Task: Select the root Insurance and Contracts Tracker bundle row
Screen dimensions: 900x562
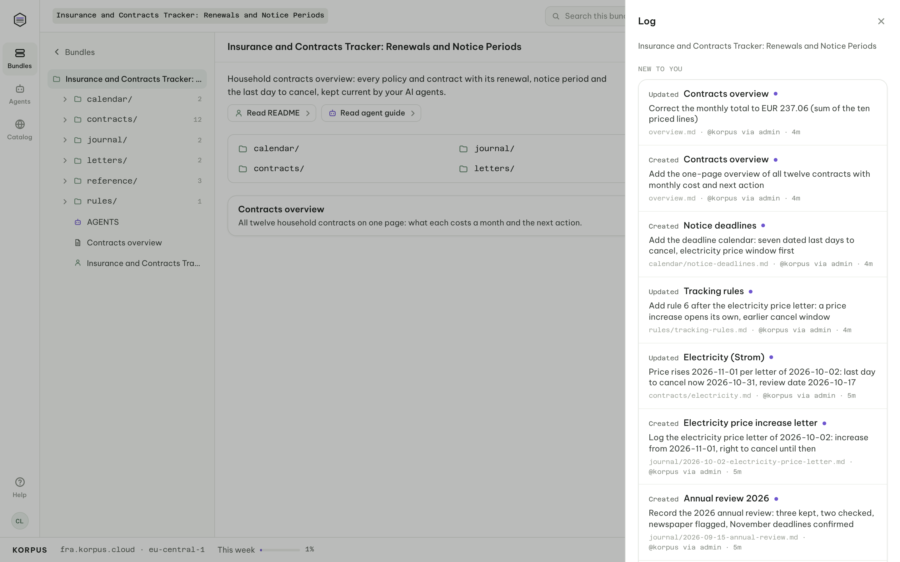Action: coord(127,79)
